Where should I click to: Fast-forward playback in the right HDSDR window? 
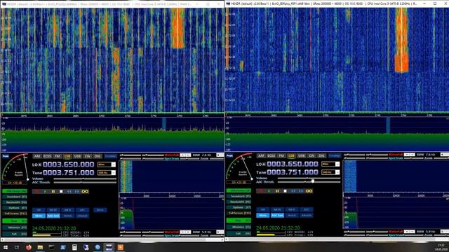[x=301, y=191]
